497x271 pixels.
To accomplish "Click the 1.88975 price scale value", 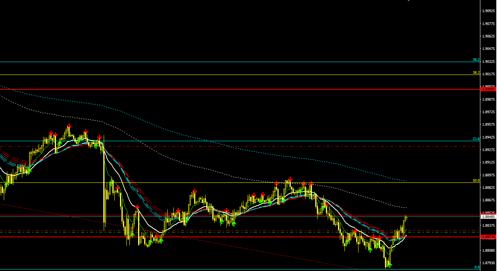I will point(489,175).
